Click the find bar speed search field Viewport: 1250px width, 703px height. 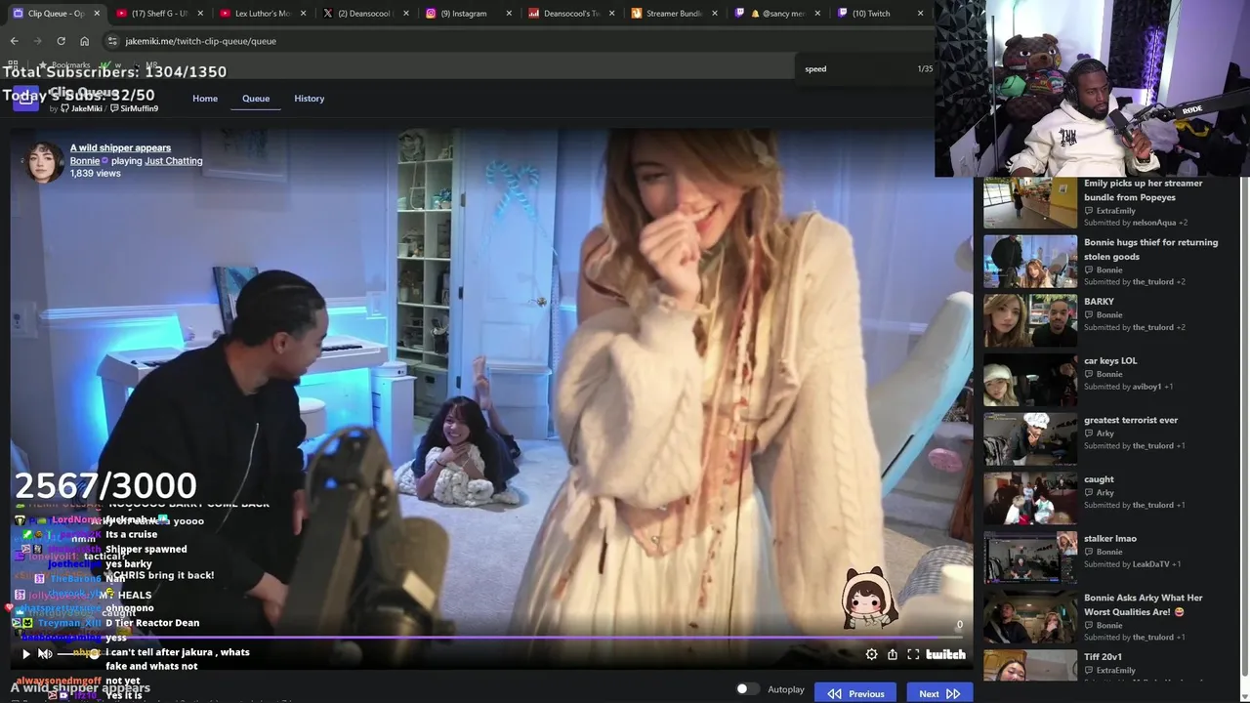(854, 69)
